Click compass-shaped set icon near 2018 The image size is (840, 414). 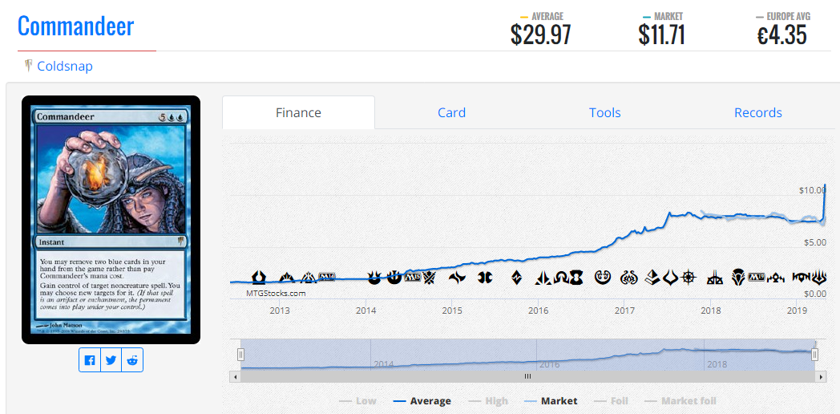pyautogui.click(x=689, y=278)
